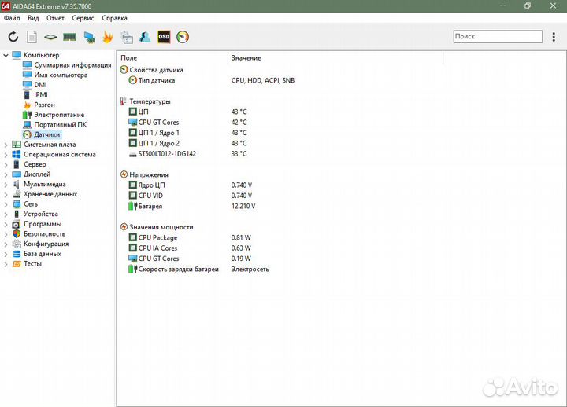Viewport: 567px width, 407px height.
Task: Open the Справка menu
Action: pyautogui.click(x=114, y=18)
